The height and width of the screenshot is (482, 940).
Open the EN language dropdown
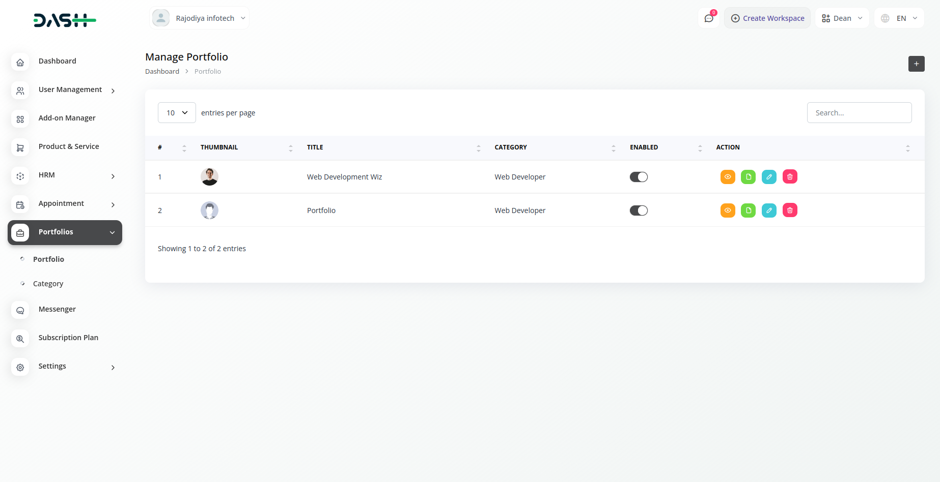(x=899, y=18)
